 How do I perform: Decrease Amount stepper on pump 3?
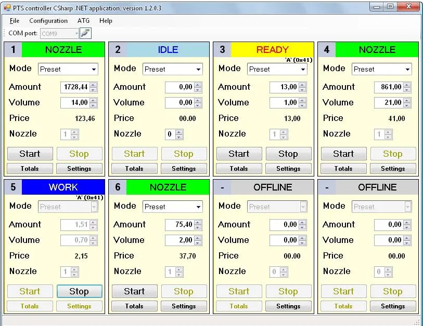pos(302,90)
